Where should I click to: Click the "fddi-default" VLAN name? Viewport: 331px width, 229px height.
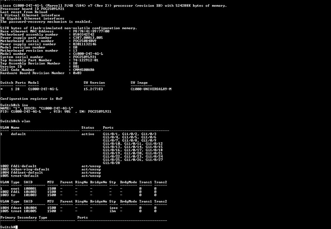pos(24,166)
